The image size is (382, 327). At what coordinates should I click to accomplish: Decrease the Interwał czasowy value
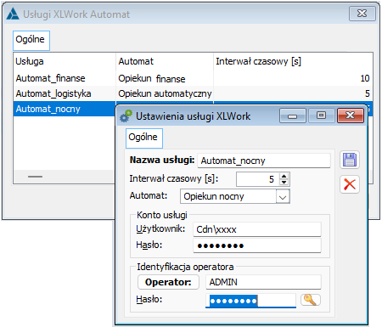(x=284, y=183)
